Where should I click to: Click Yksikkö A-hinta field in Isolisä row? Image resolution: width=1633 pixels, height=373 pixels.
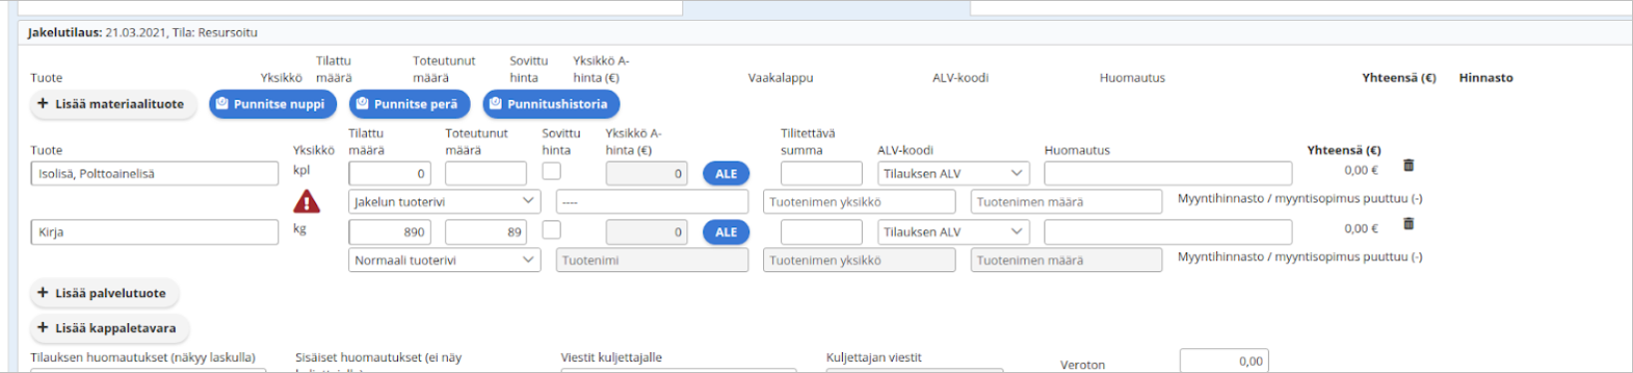pos(647,174)
